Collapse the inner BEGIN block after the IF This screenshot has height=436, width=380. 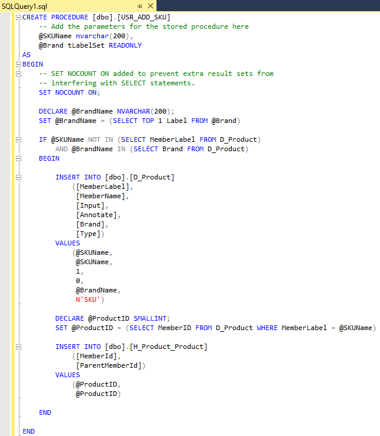coord(18,158)
